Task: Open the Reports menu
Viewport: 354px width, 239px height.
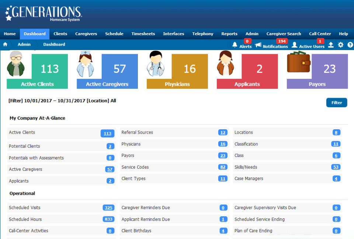Action: 229,34
